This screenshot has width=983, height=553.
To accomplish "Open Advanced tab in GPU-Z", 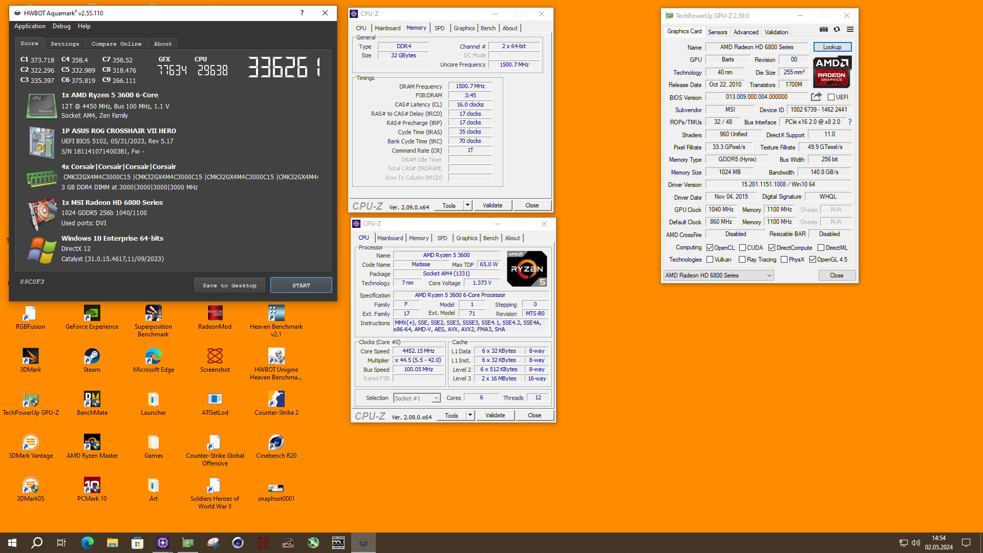I will pyautogui.click(x=746, y=32).
